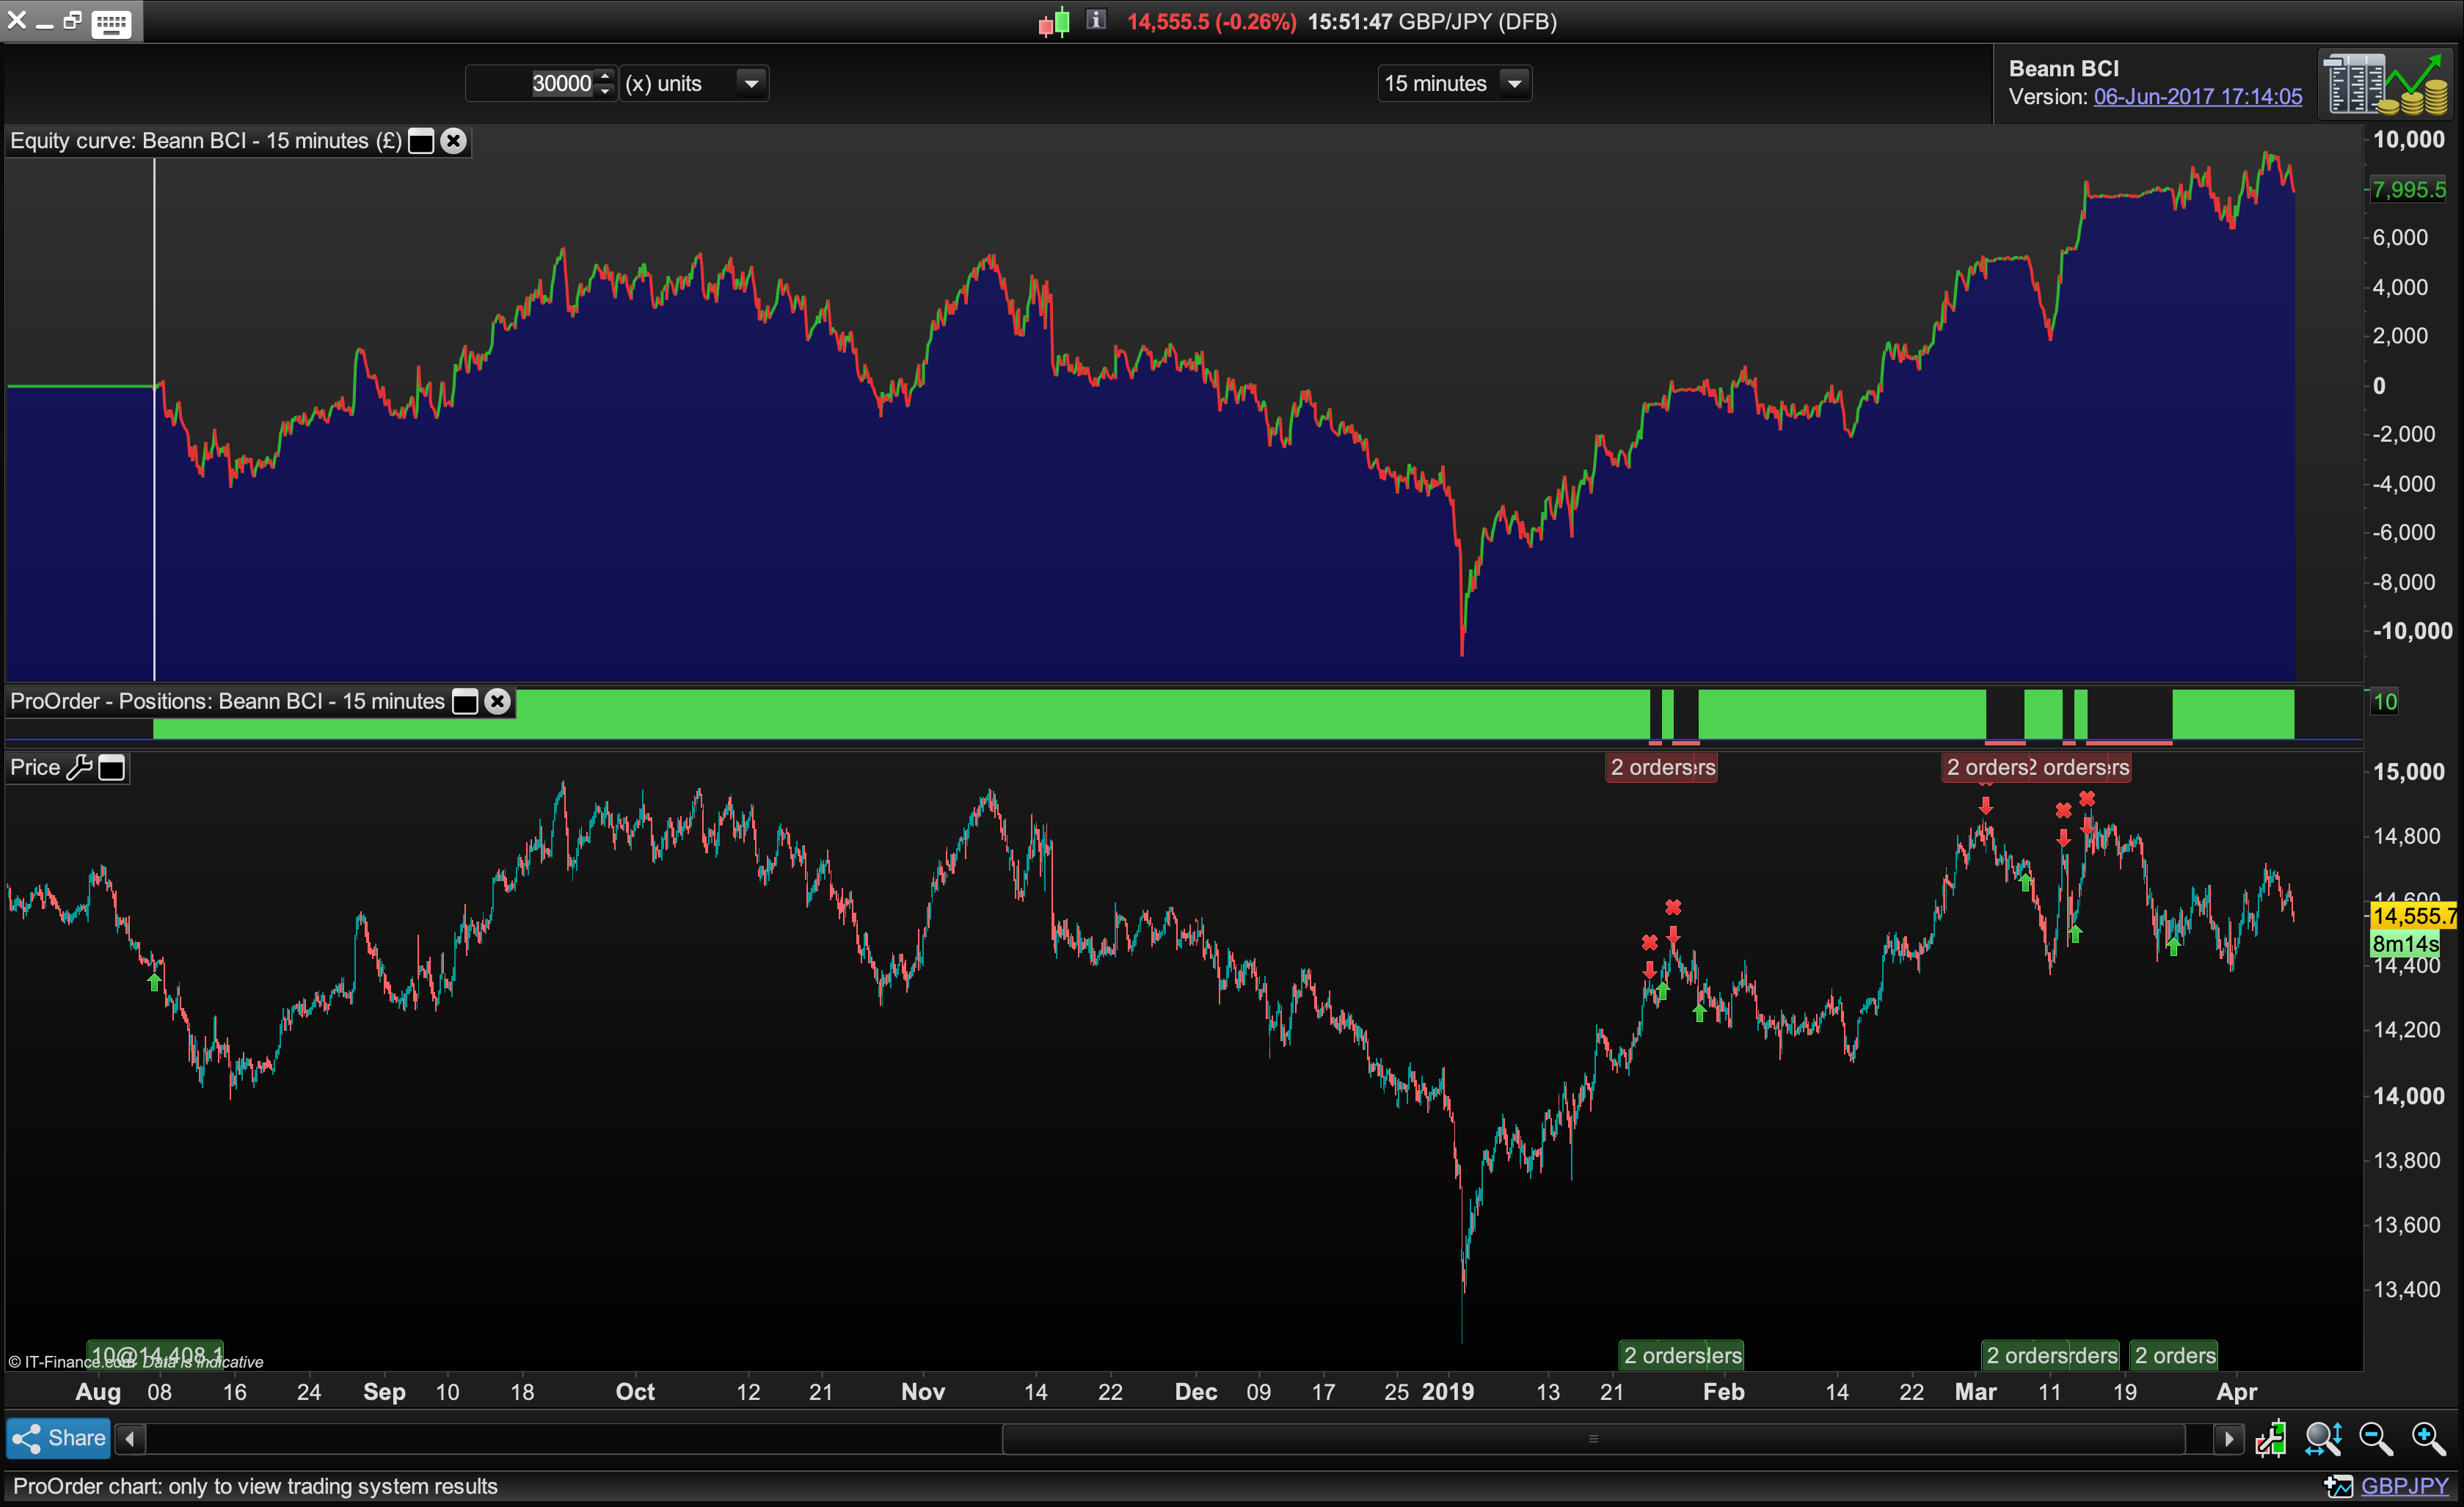2464x1507 pixels.
Task: Close the Equity curve panel
Action: [454, 141]
